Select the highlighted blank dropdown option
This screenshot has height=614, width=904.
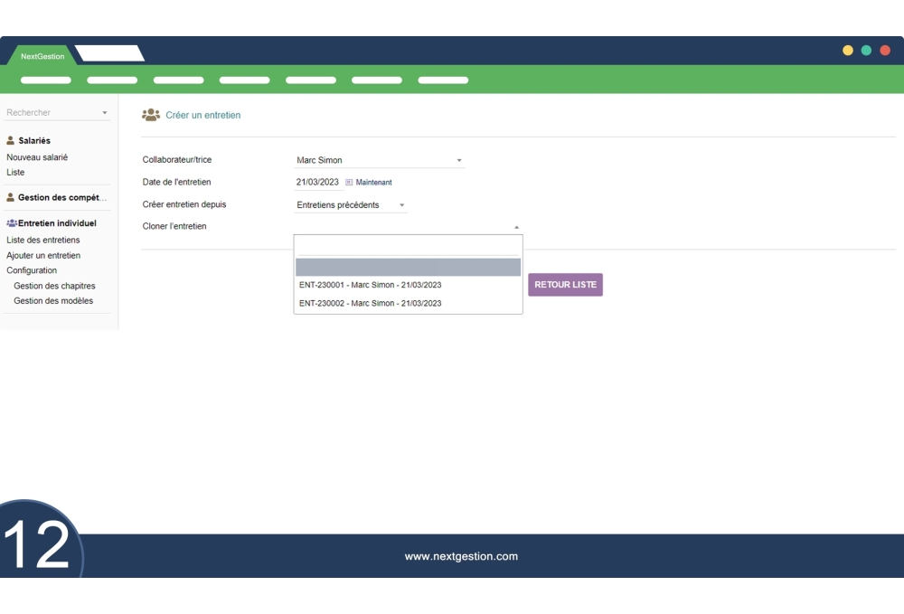pos(408,267)
